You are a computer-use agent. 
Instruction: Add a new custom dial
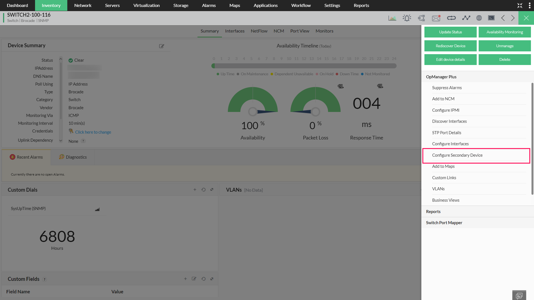tap(195, 190)
